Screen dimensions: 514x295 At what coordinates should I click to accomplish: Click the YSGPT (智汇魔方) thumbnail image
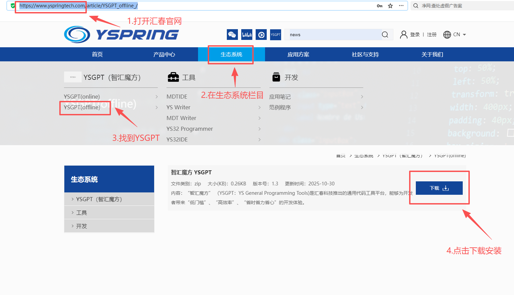click(73, 77)
